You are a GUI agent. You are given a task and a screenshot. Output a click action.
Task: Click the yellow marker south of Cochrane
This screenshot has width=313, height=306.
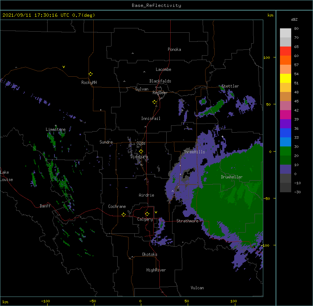point(123,214)
